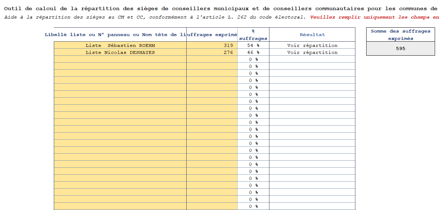The height and width of the screenshot is (210, 441).
Task: Click the votes cell showing 319
Action: tap(212, 45)
